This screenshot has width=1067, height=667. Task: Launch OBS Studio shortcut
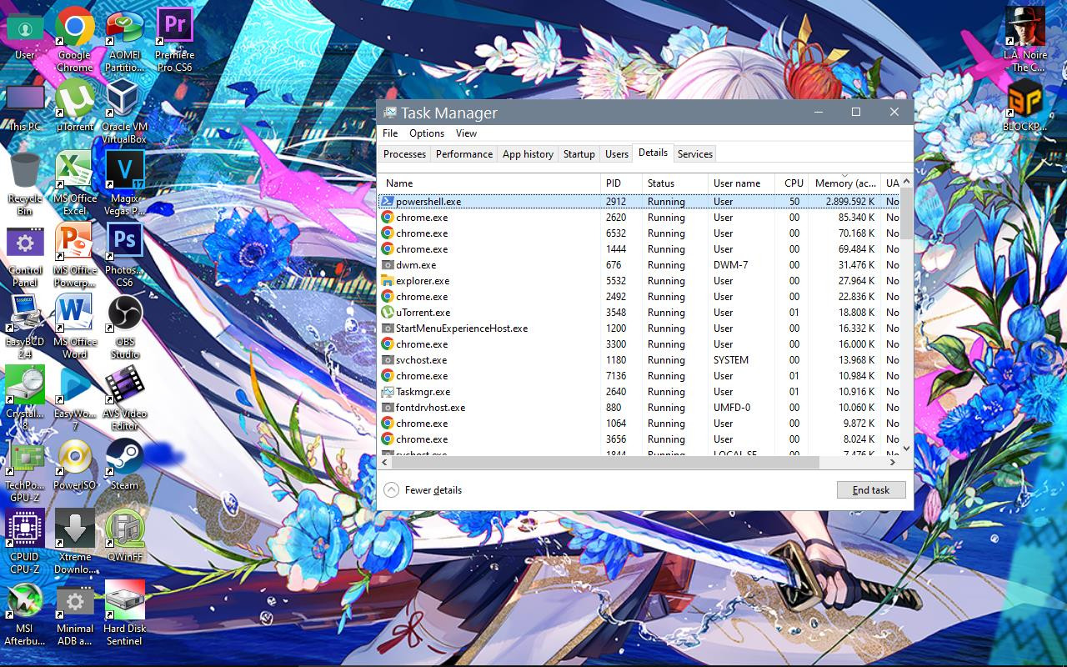click(124, 327)
